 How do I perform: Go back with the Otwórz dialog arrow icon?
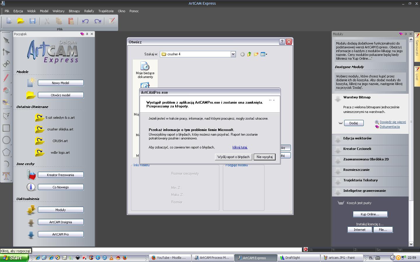pyautogui.click(x=242, y=54)
